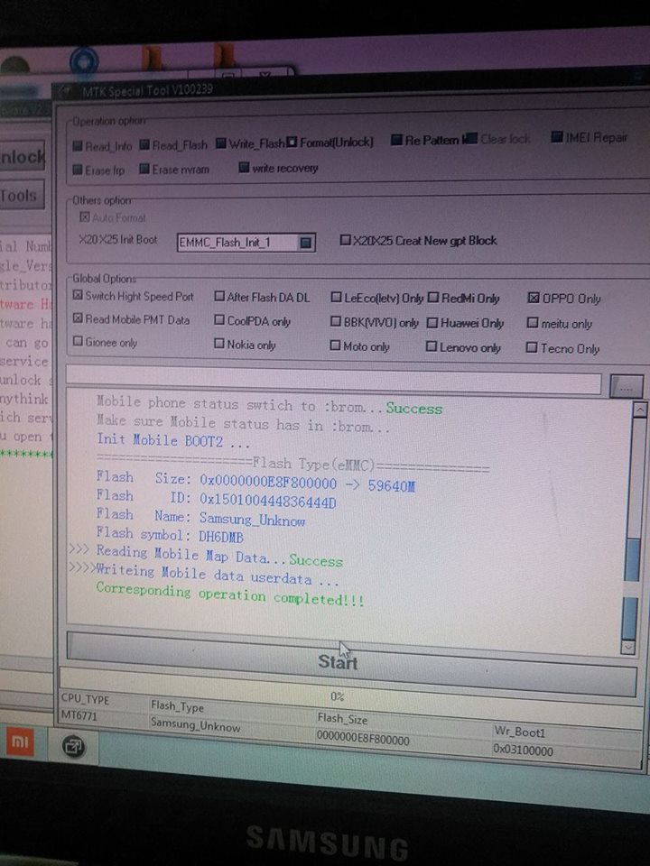Image resolution: width=650 pixels, height=866 pixels.
Task: Click the file path input field
Action: 333,381
